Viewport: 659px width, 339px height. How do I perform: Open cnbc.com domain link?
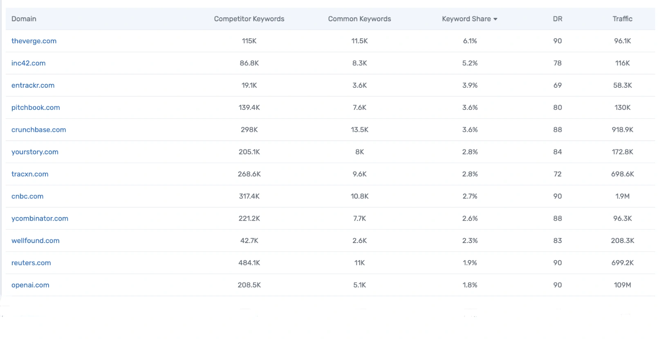tap(27, 196)
